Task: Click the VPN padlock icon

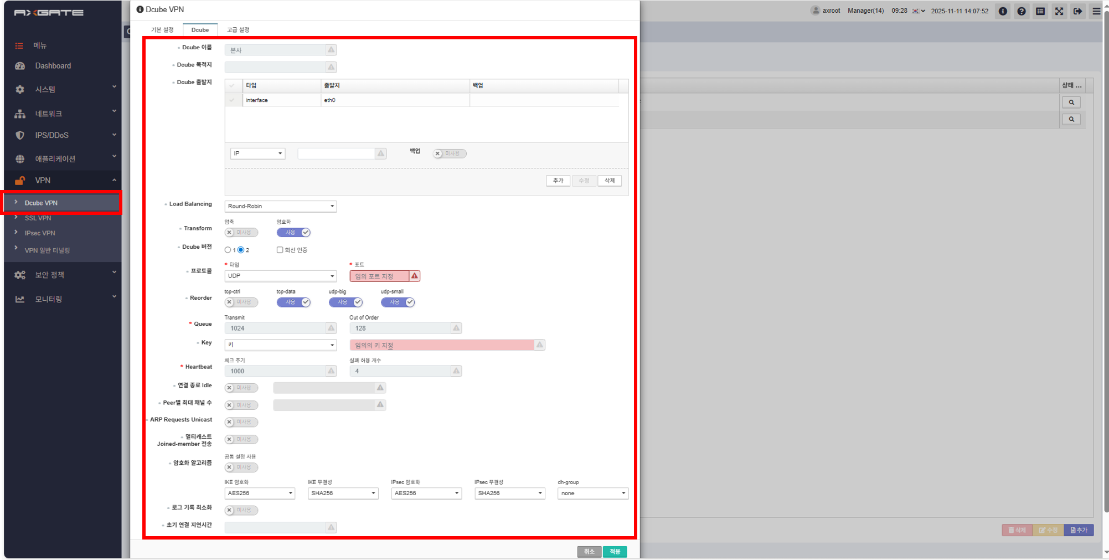Action: click(20, 181)
